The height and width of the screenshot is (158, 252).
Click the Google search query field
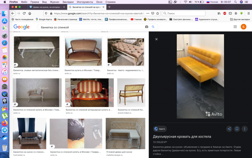92,27
